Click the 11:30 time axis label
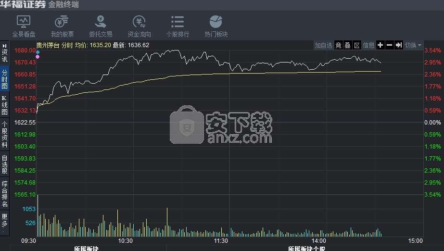444x251 pixels. coord(221,241)
